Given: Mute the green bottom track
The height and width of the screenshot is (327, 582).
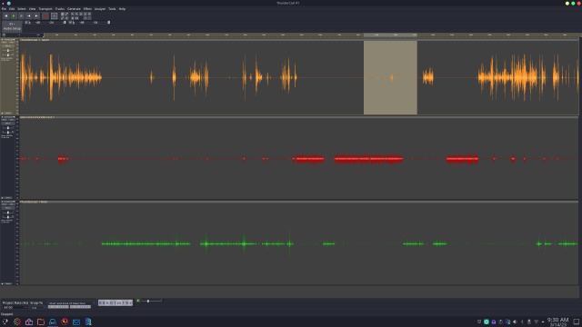Looking at the screenshot, I should tap(5, 204).
